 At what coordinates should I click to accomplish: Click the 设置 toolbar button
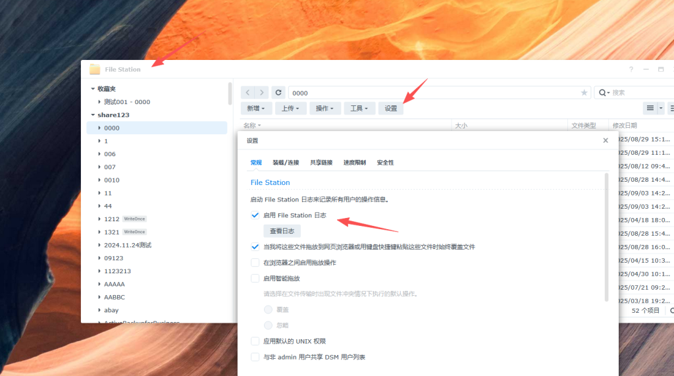pyautogui.click(x=391, y=108)
